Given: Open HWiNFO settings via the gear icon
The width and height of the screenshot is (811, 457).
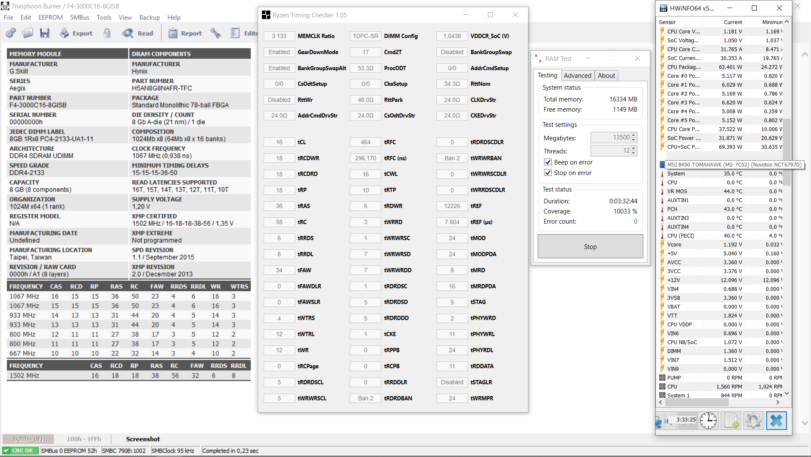Looking at the screenshot, I should tap(754, 421).
